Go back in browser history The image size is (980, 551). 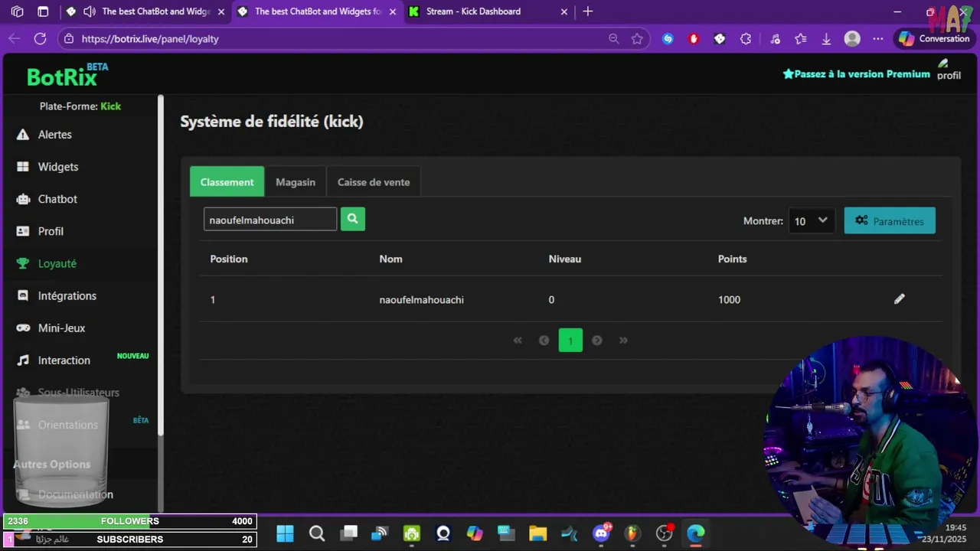click(15, 38)
